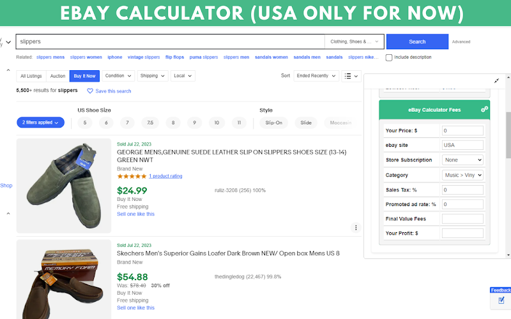The width and height of the screenshot is (511, 319).
Task: Open related search sandals women
Action: tap(271, 57)
